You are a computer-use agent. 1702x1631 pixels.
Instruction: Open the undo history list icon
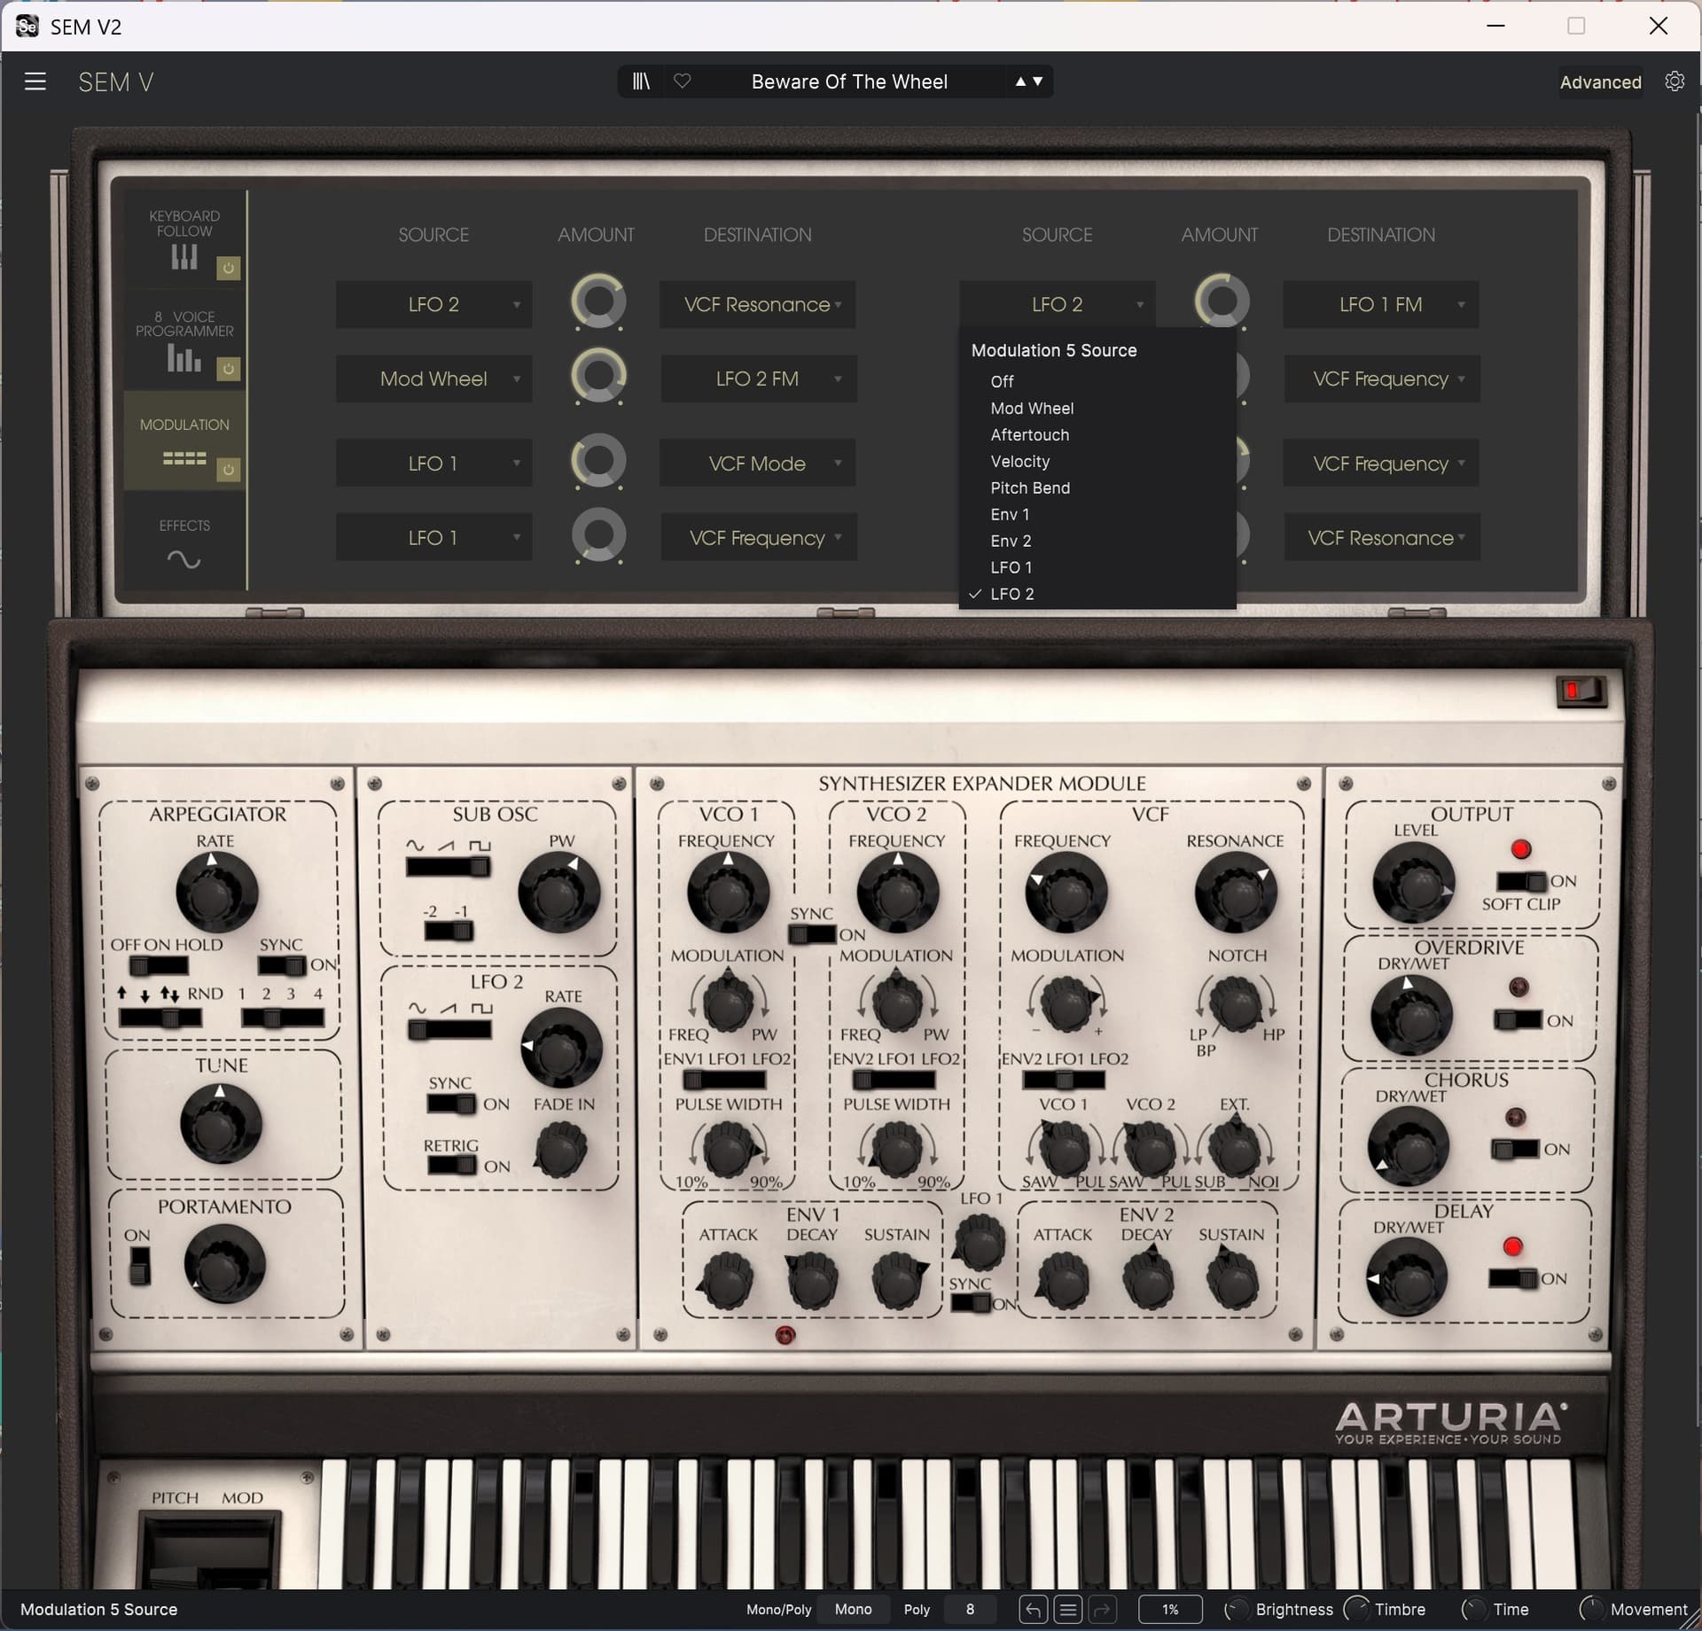coord(1068,1609)
